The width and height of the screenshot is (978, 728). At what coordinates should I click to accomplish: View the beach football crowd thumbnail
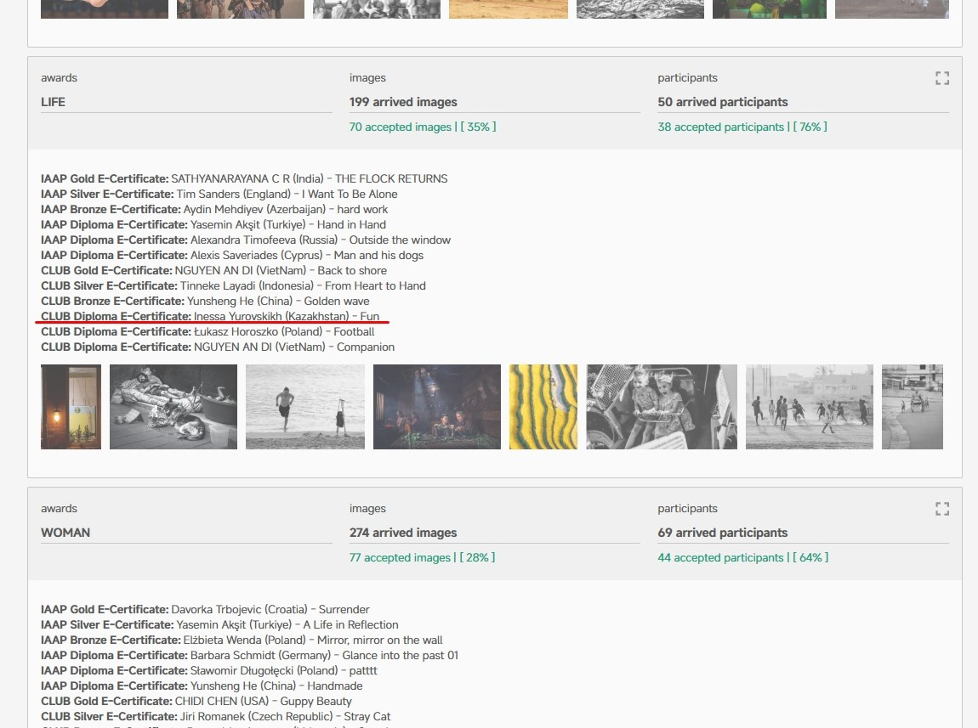point(809,407)
